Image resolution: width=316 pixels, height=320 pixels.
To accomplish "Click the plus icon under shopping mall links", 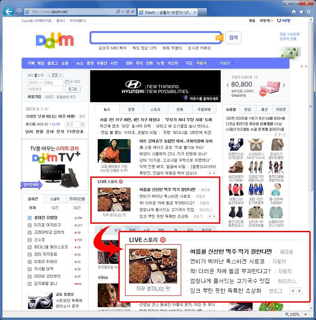I will tap(284, 135).
